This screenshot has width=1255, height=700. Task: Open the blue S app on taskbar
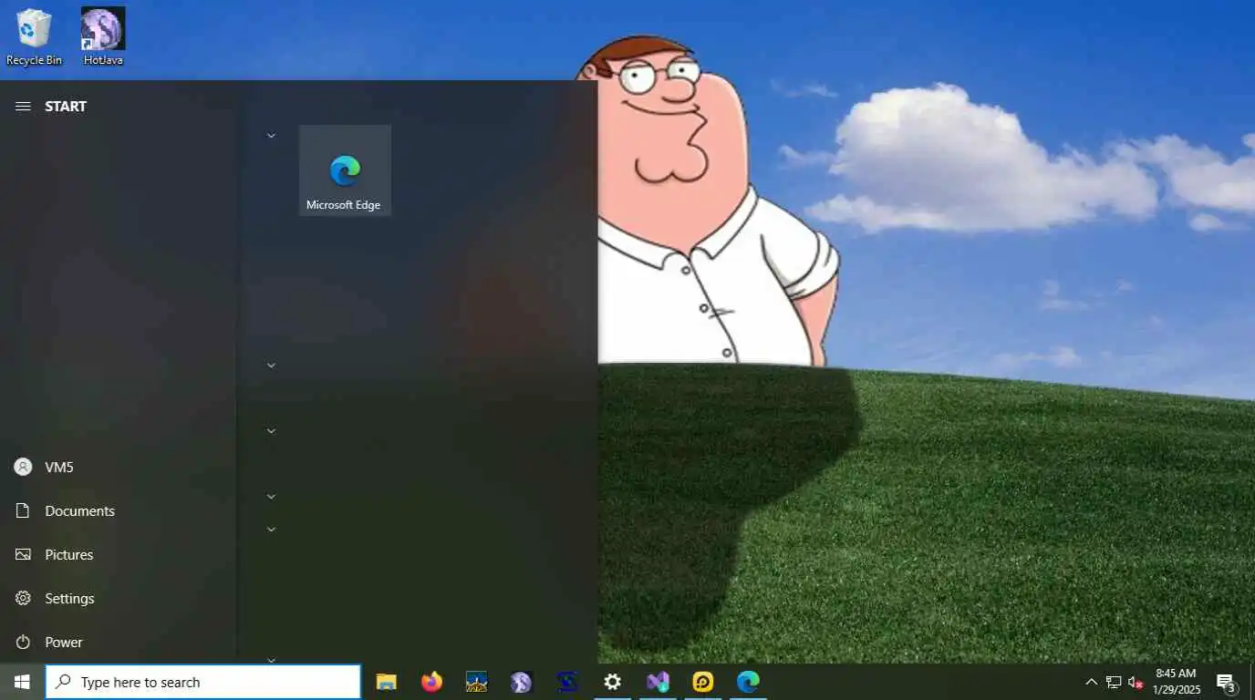(567, 682)
